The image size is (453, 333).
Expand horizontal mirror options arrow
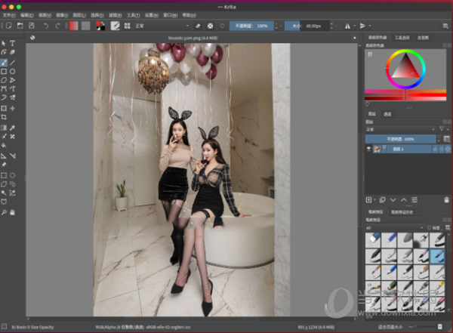pos(355,26)
